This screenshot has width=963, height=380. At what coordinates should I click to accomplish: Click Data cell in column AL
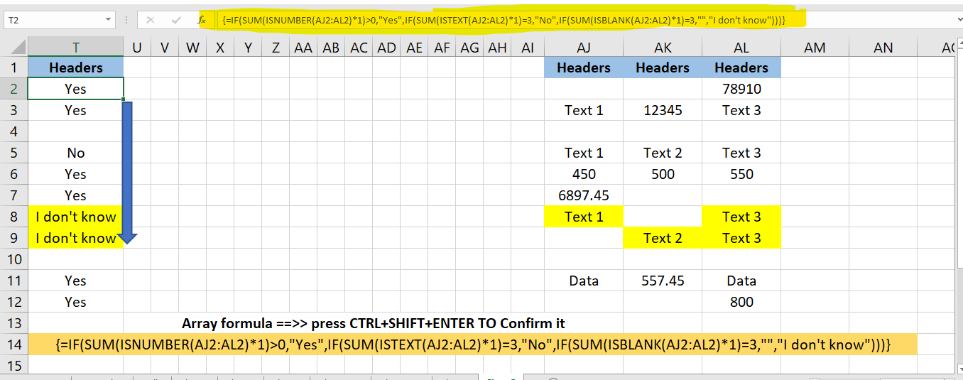741,281
